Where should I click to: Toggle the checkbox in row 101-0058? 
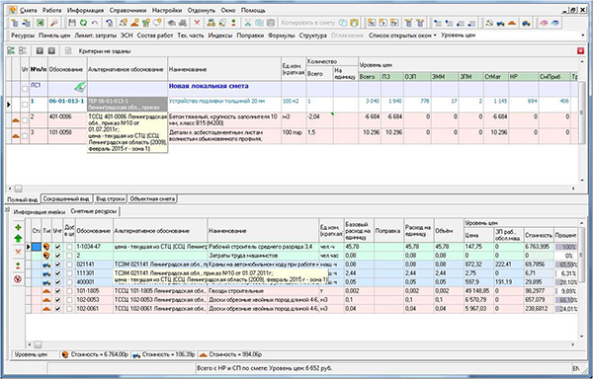[25, 136]
